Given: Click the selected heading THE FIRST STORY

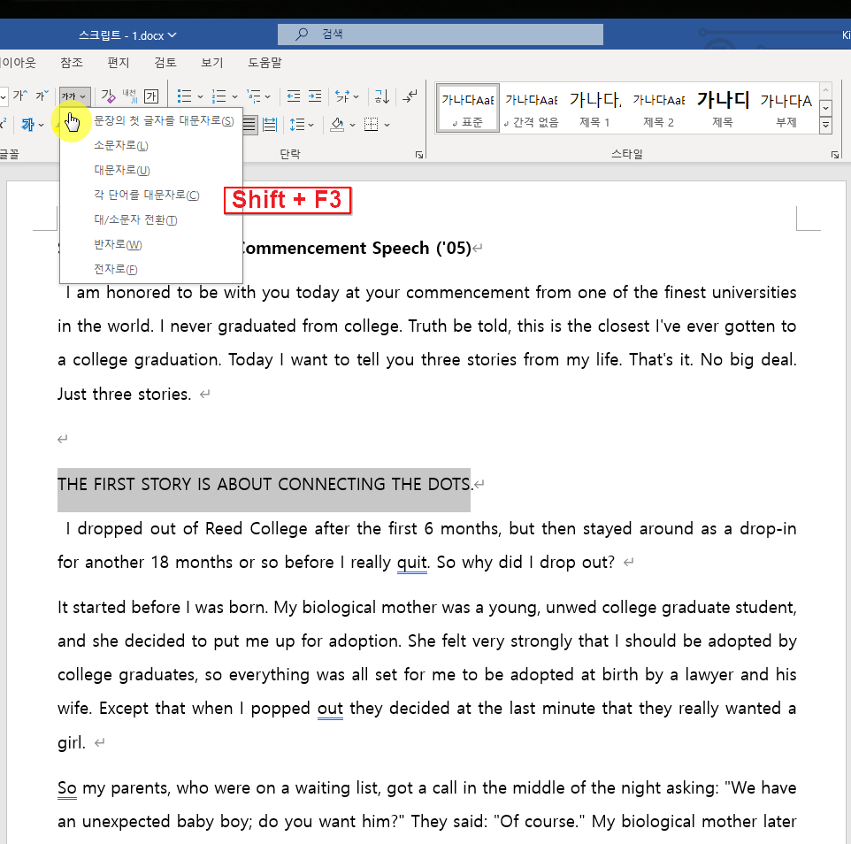Looking at the screenshot, I should coord(264,484).
